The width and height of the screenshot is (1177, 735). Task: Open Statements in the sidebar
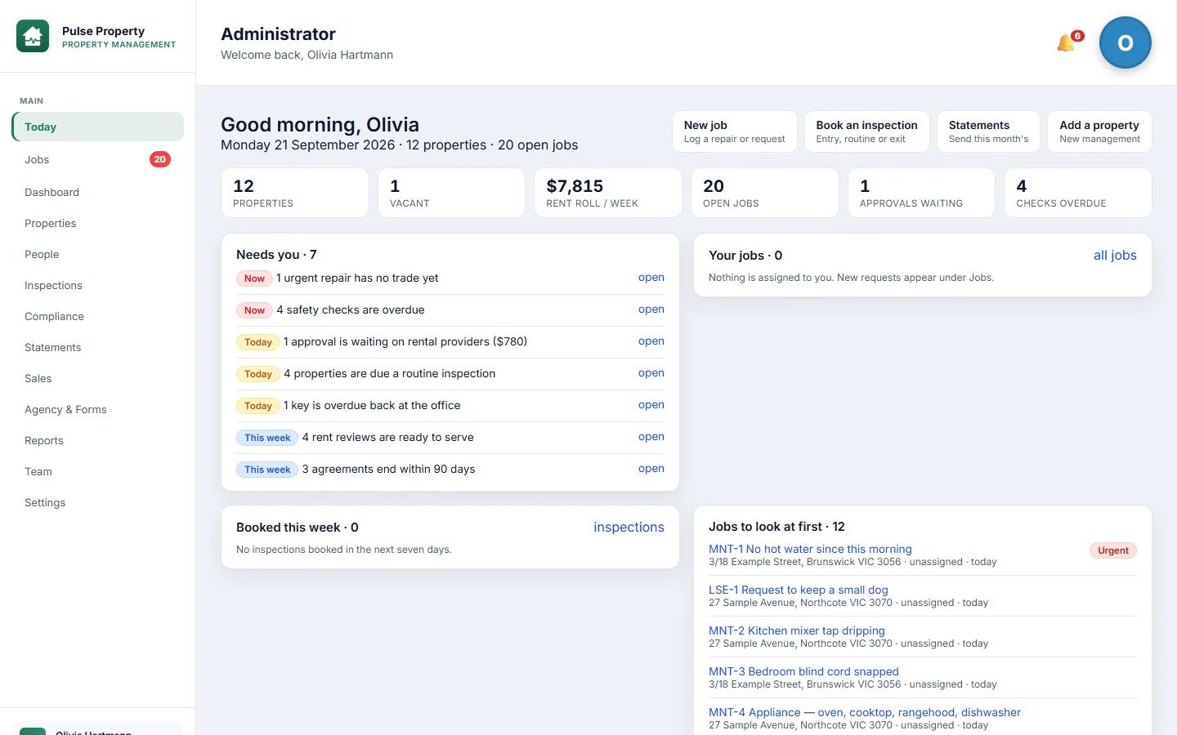pos(98,347)
